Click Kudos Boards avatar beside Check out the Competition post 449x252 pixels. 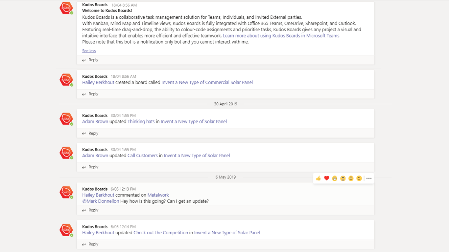point(66,230)
